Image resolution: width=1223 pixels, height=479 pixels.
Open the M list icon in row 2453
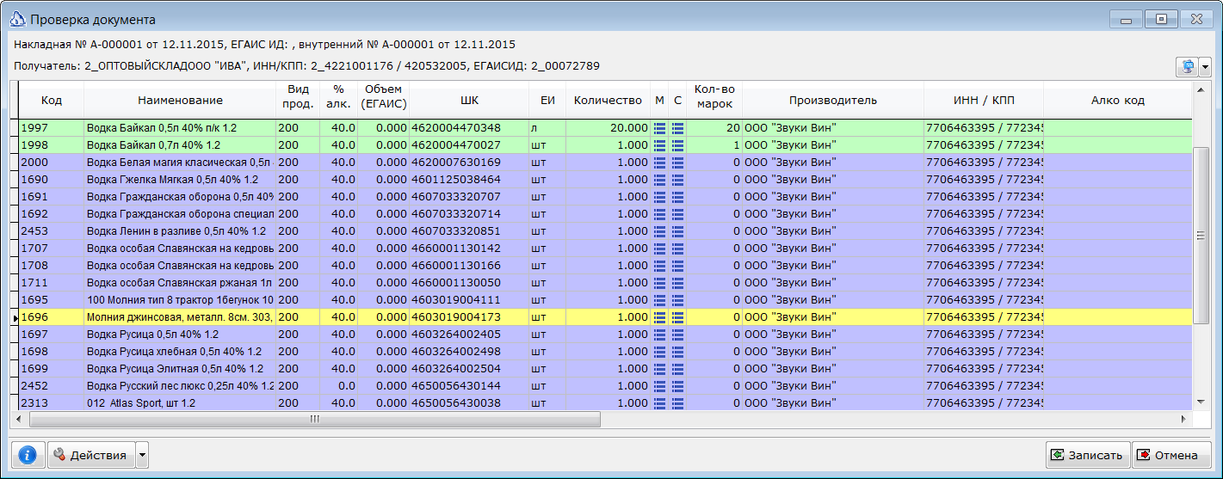point(660,230)
